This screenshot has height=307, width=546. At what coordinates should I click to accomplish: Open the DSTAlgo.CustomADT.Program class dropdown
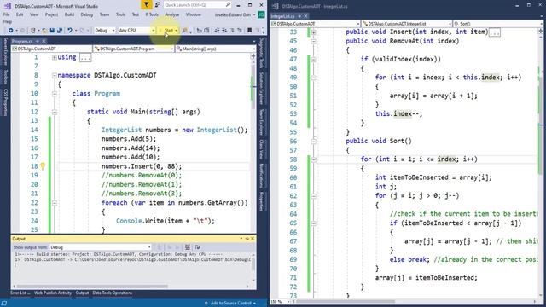point(133,49)
